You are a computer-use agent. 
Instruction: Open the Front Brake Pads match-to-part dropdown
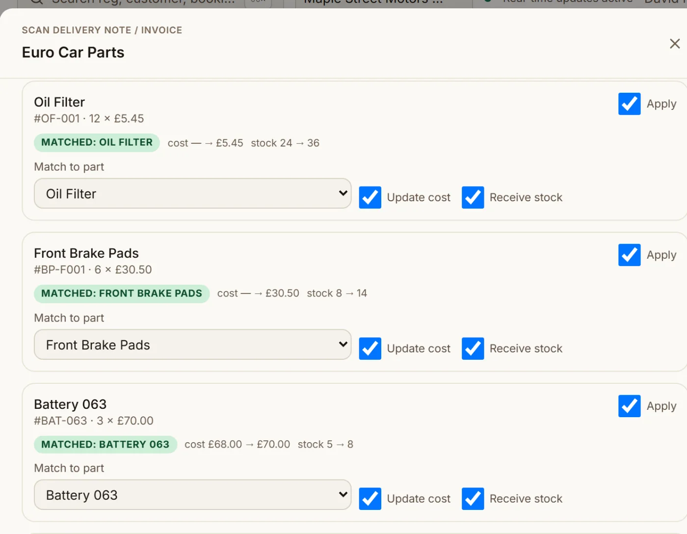pyautogui.click(x=192, y=345)
